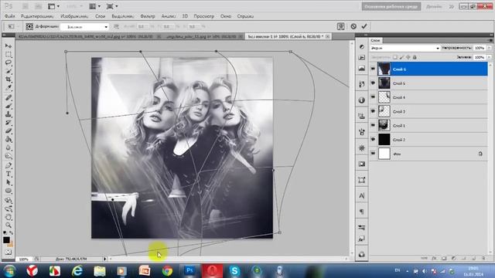Select the Pen tool
Viewport: 495px width, 278px height.
[9, 165]
